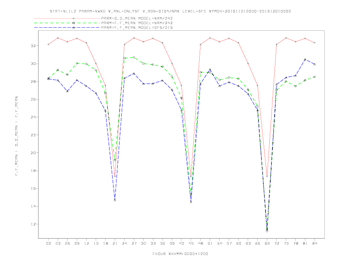Click x-axis forecast hour label 51
The width and height of the screenshot is (343, 265).
[x=210, y=243]
